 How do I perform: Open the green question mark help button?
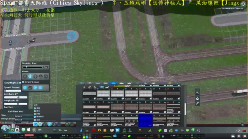(x=67, y=124)
